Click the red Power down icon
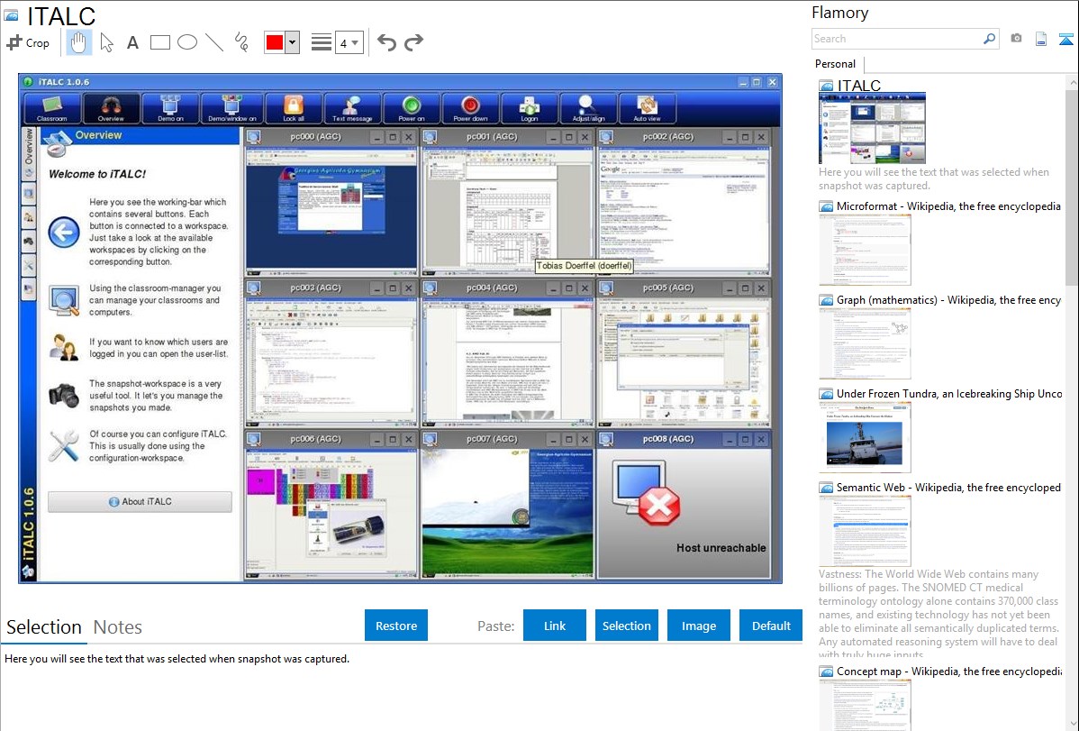The image size is (1079, 731). 470,109
